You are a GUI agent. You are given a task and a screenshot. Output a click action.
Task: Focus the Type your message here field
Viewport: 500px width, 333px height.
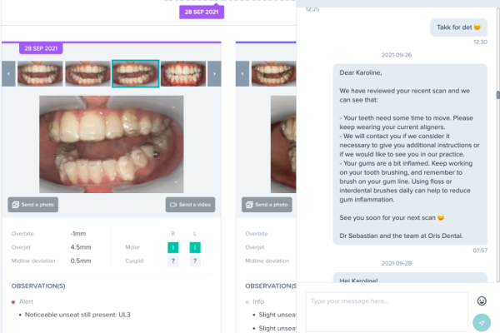click(387, 311)
